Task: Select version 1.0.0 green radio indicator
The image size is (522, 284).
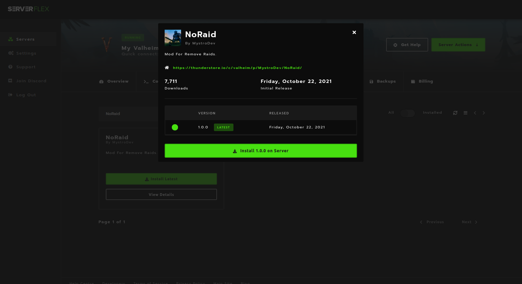Action: (x=175, y=127)
